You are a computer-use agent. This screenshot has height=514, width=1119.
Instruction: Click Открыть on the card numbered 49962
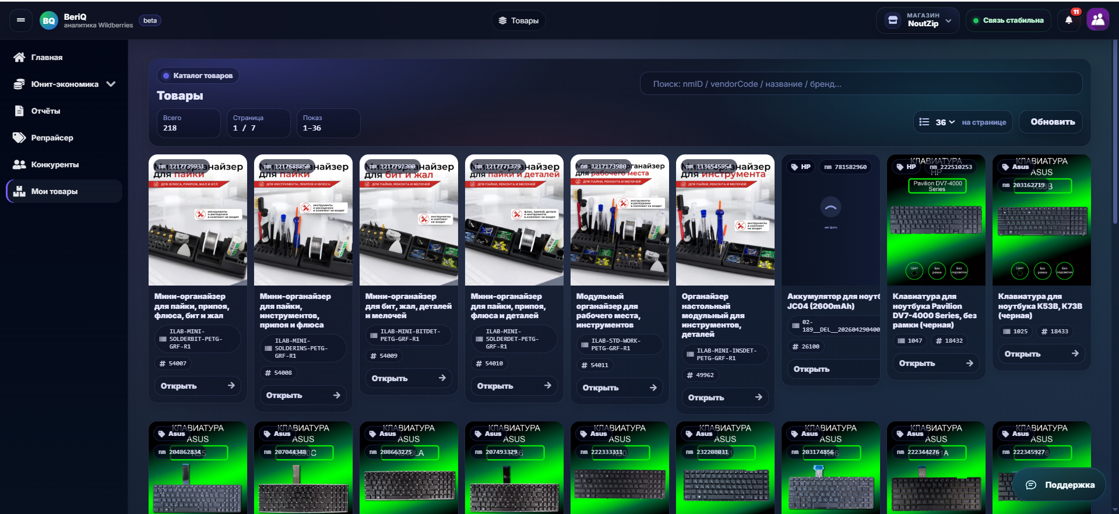tap(725, 397)
